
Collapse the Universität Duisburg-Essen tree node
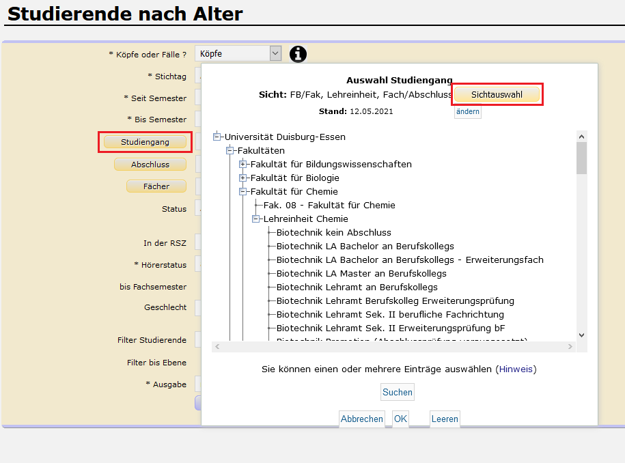[217, 137]
